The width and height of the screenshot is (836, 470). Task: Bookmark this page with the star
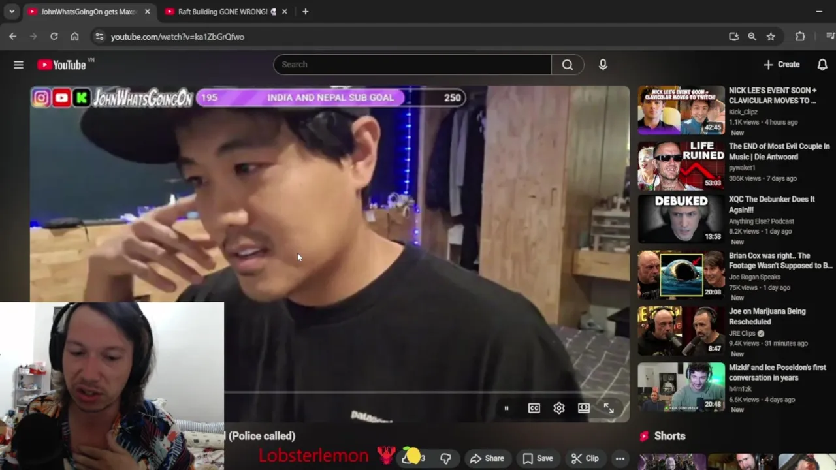point(771,37)
